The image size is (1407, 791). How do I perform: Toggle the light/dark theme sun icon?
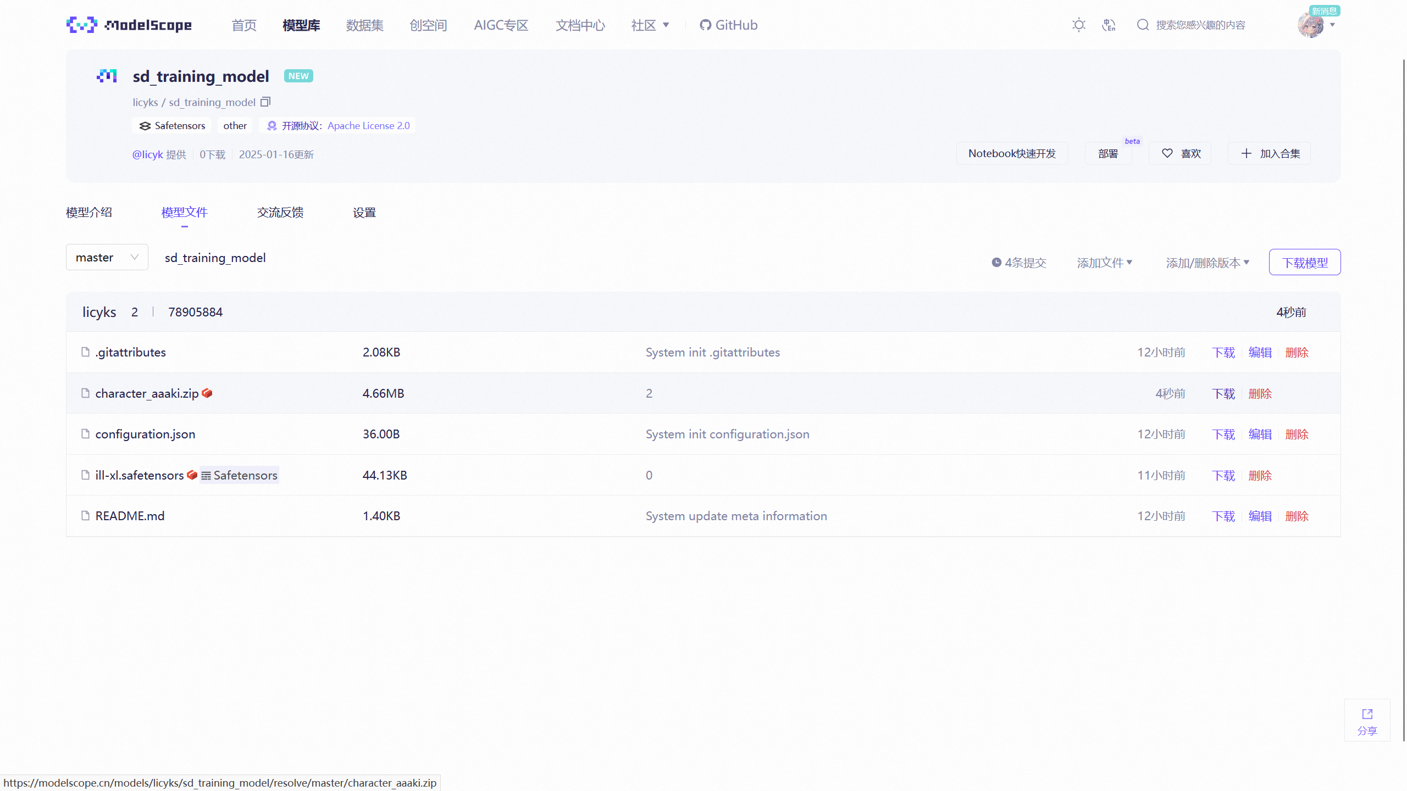point(1079,25)
